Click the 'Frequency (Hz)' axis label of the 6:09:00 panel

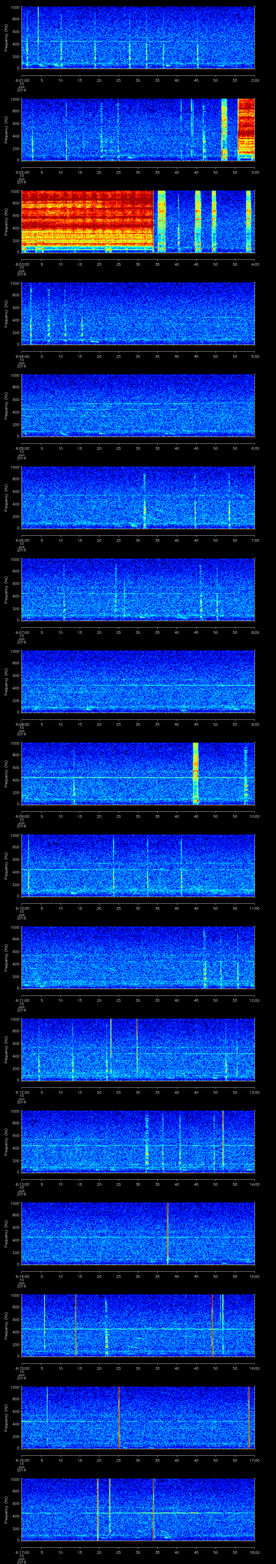click(7, 773)
